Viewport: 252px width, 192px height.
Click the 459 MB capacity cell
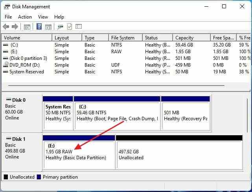click(x=183, y=65)
